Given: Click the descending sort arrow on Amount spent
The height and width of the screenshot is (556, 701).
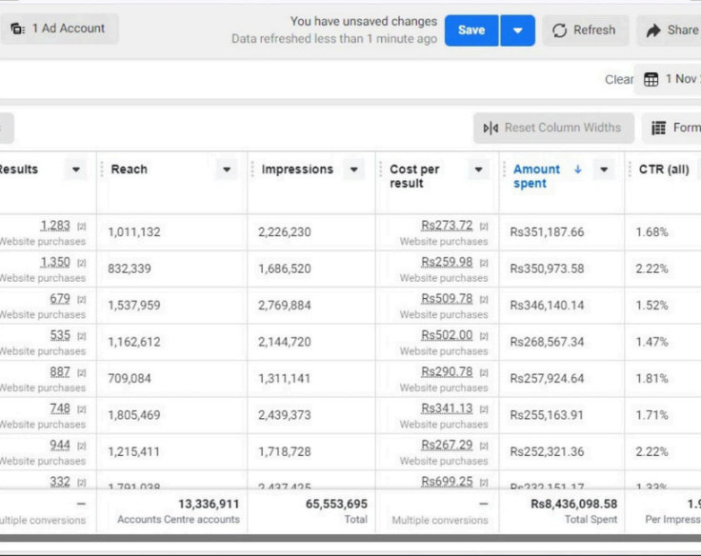Looking at the screenshot, I should pyautogui.click(x=577, y=169).
